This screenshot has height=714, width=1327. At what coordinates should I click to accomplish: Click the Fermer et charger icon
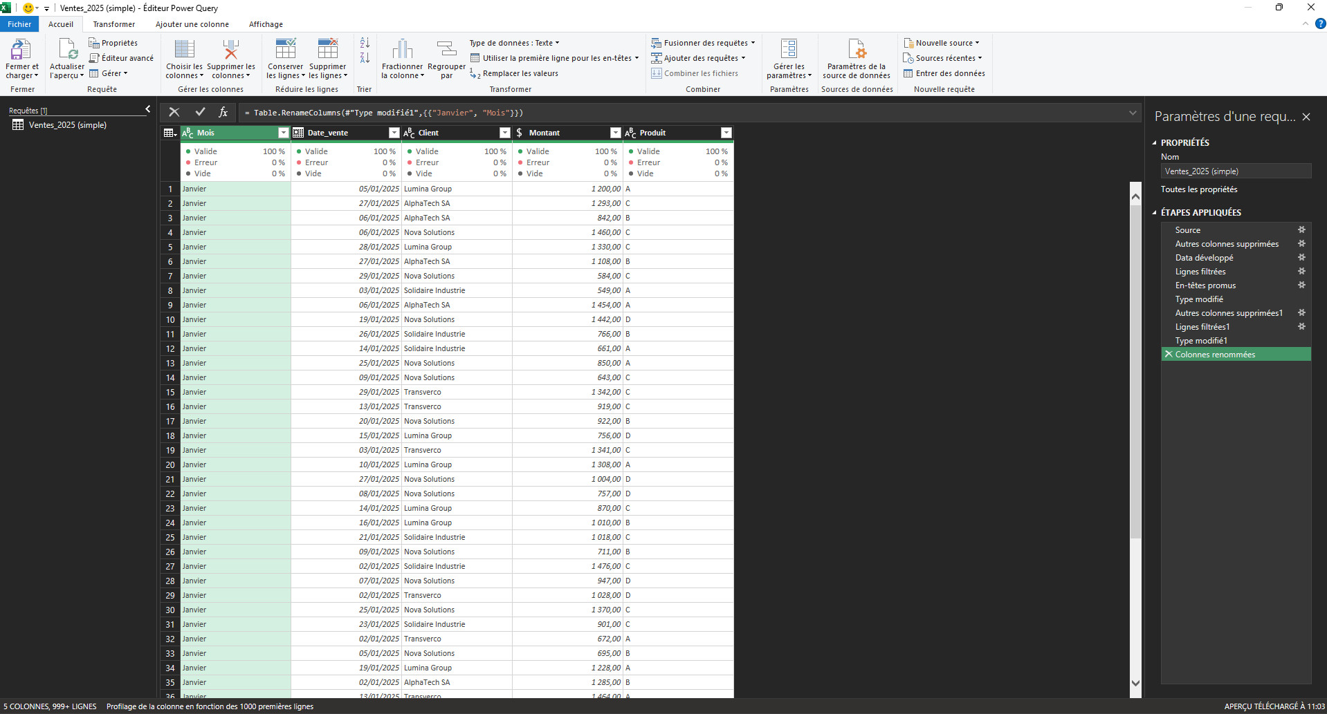click(x=21, y=50)
